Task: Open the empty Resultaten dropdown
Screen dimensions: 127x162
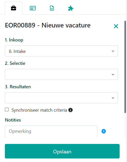Action: point(61,98)
